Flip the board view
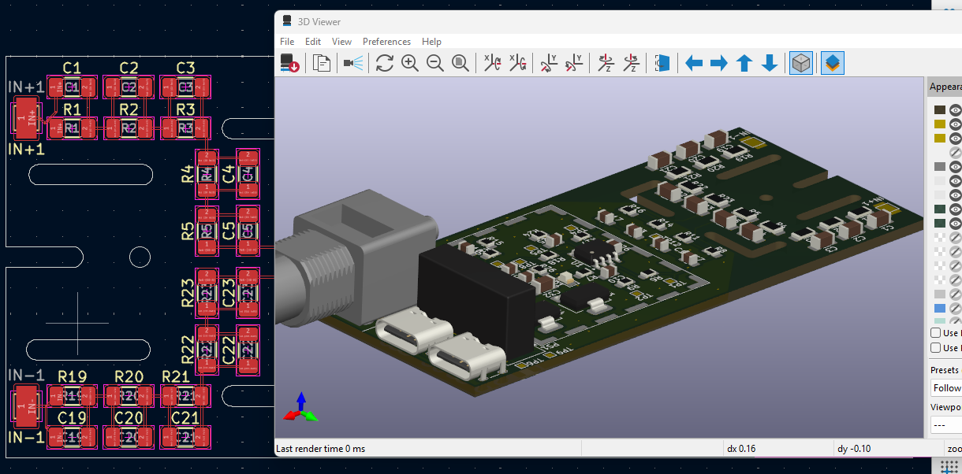 [x=663, y=64]
